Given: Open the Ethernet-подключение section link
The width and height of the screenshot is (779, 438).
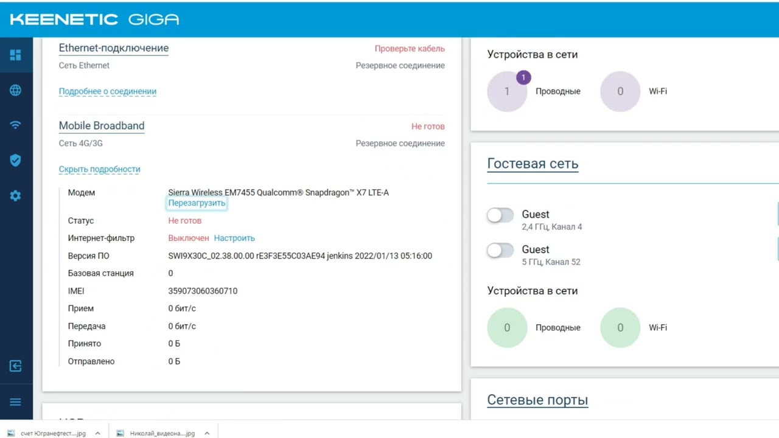Looking at the screenshot, I should point(114,48).
